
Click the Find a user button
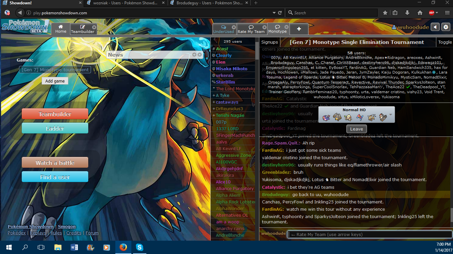click(x=55, y=177)
